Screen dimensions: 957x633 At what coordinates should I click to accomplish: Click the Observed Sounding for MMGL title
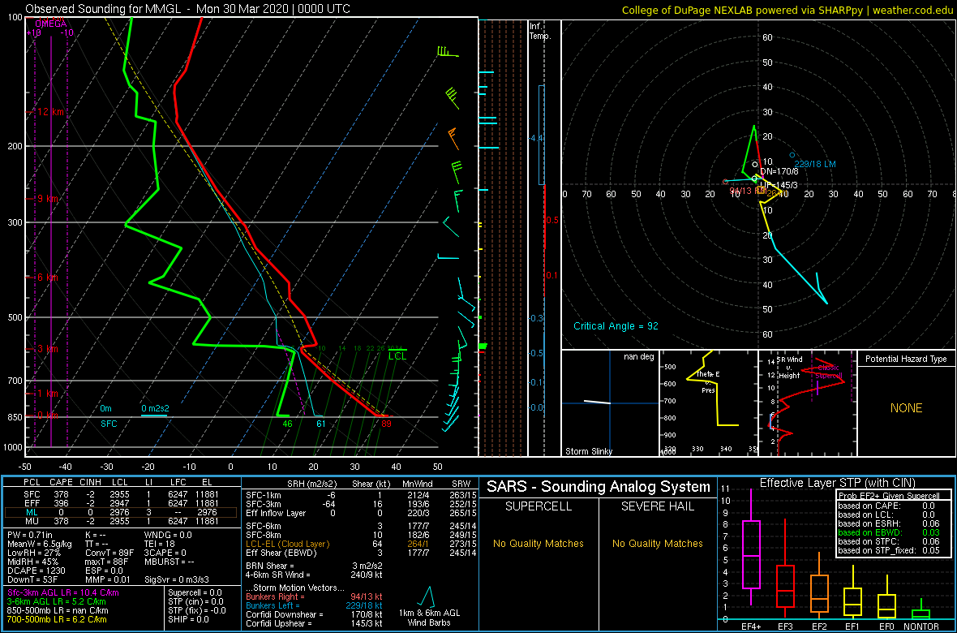pos(188,9)
